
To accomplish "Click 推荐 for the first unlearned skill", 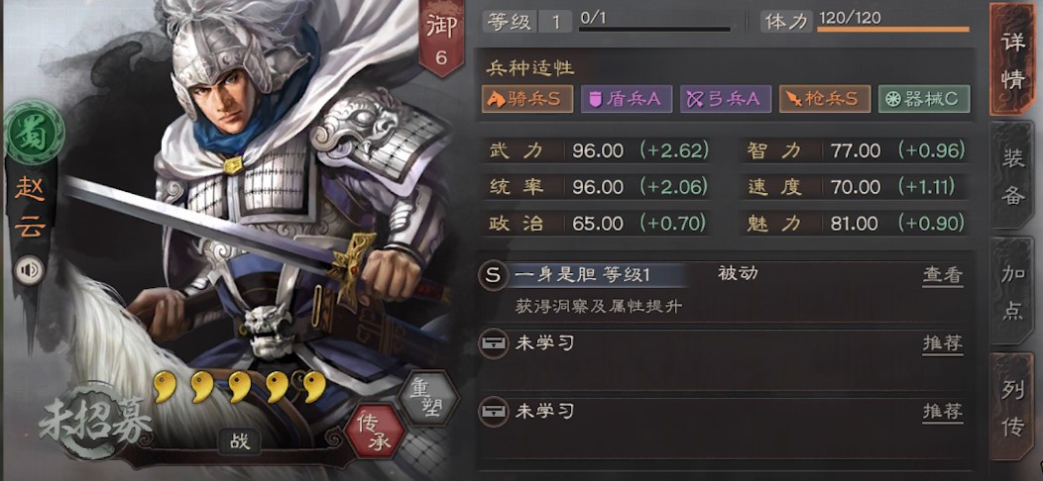I will point(942,344).
